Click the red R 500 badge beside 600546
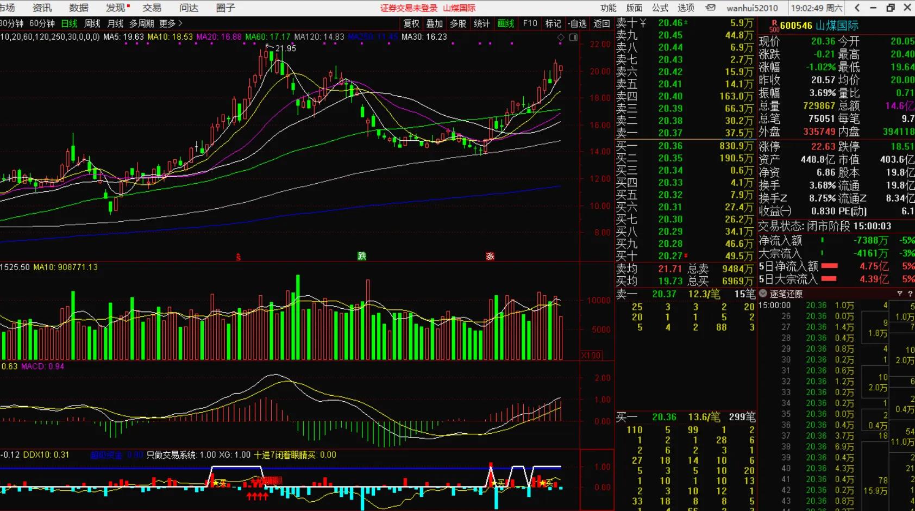The height and width of the screenshot is (511, 915). click(774, 26)
